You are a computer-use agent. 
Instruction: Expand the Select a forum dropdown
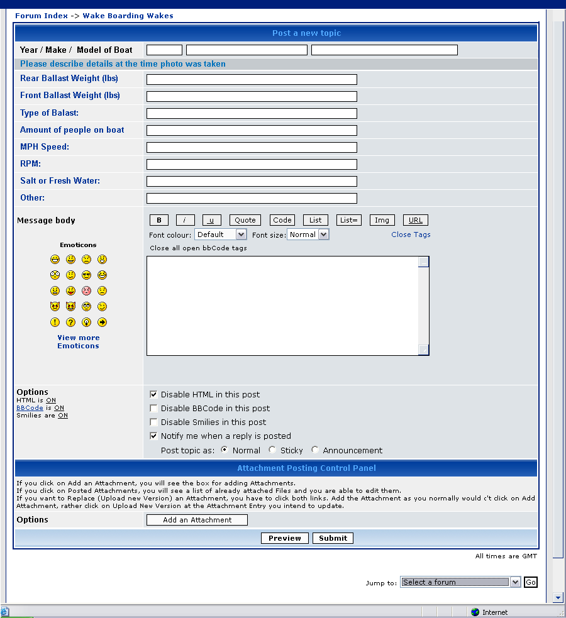(460, 582)
